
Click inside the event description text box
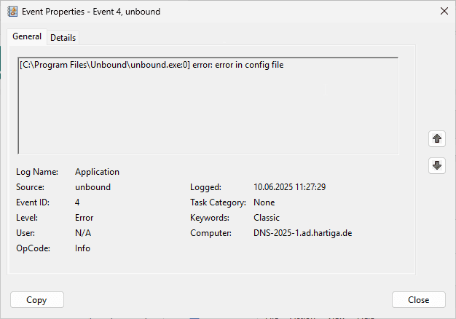tap(208, 106)
